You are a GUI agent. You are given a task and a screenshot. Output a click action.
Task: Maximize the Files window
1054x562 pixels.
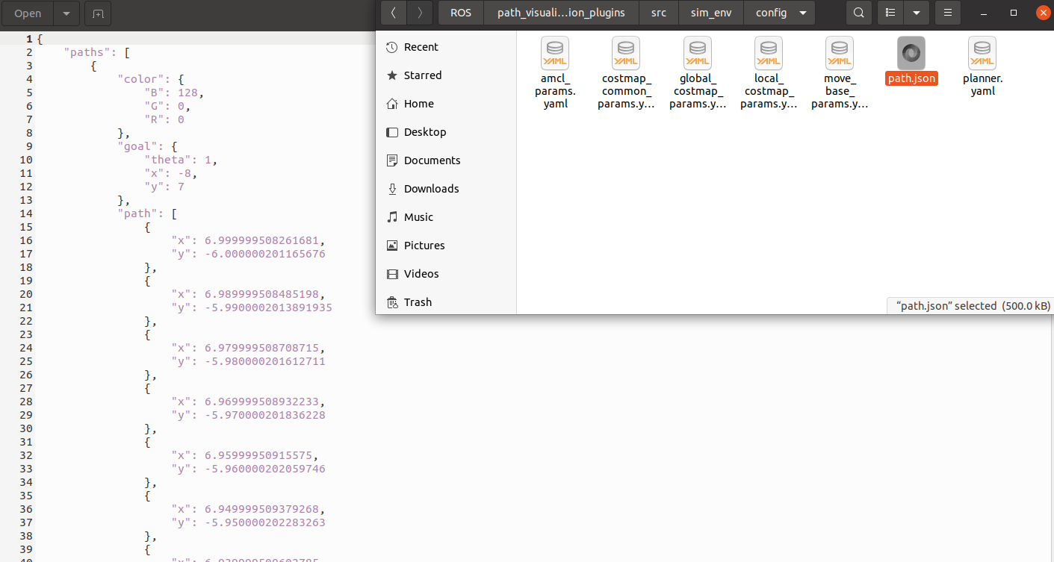[x=1014, y=13]
